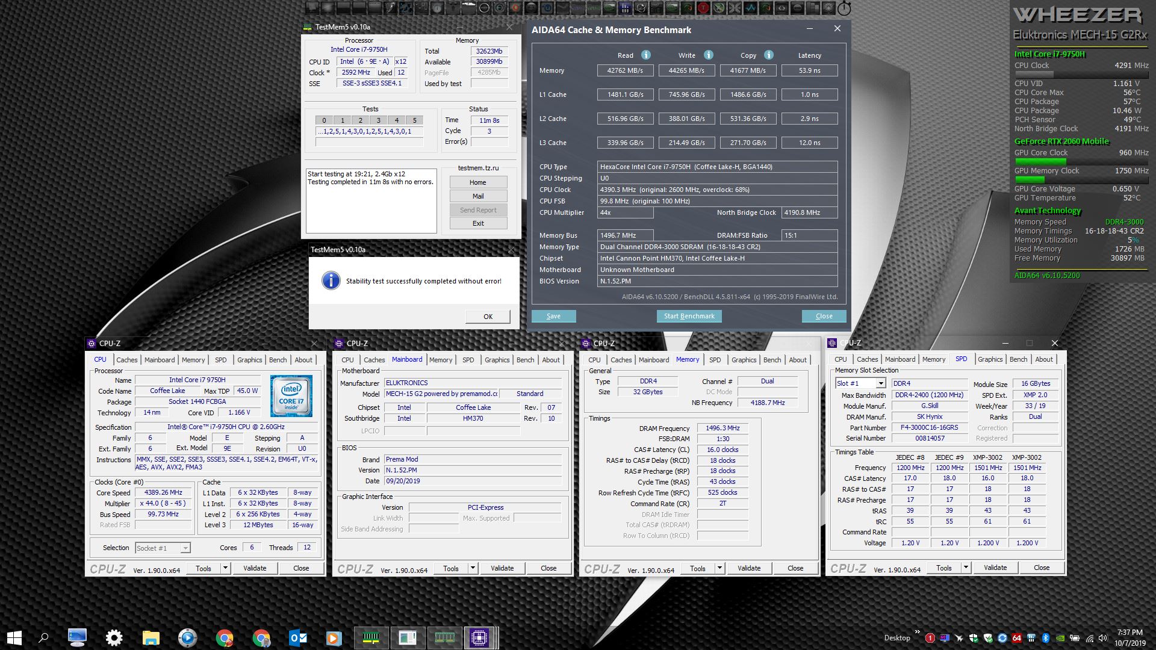
Task: Click Start Benchmark in AIDA64
Action: click(689, 316)
